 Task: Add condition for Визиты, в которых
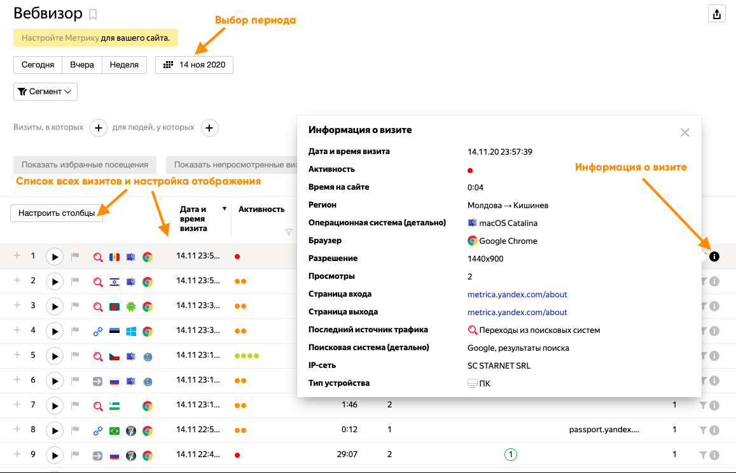98,128
